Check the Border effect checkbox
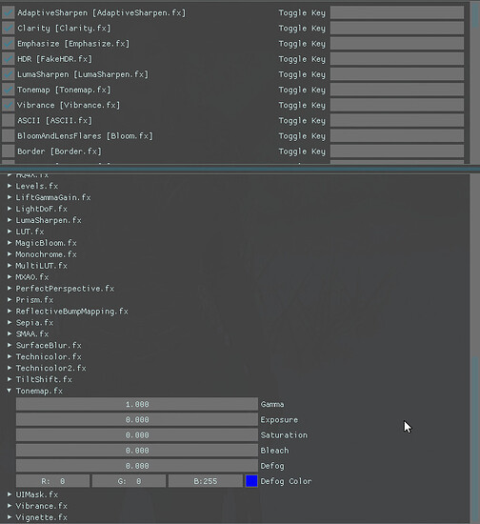The height and width of the screenshot is (524, 480). pyautogui.click(x=9, y=151)
